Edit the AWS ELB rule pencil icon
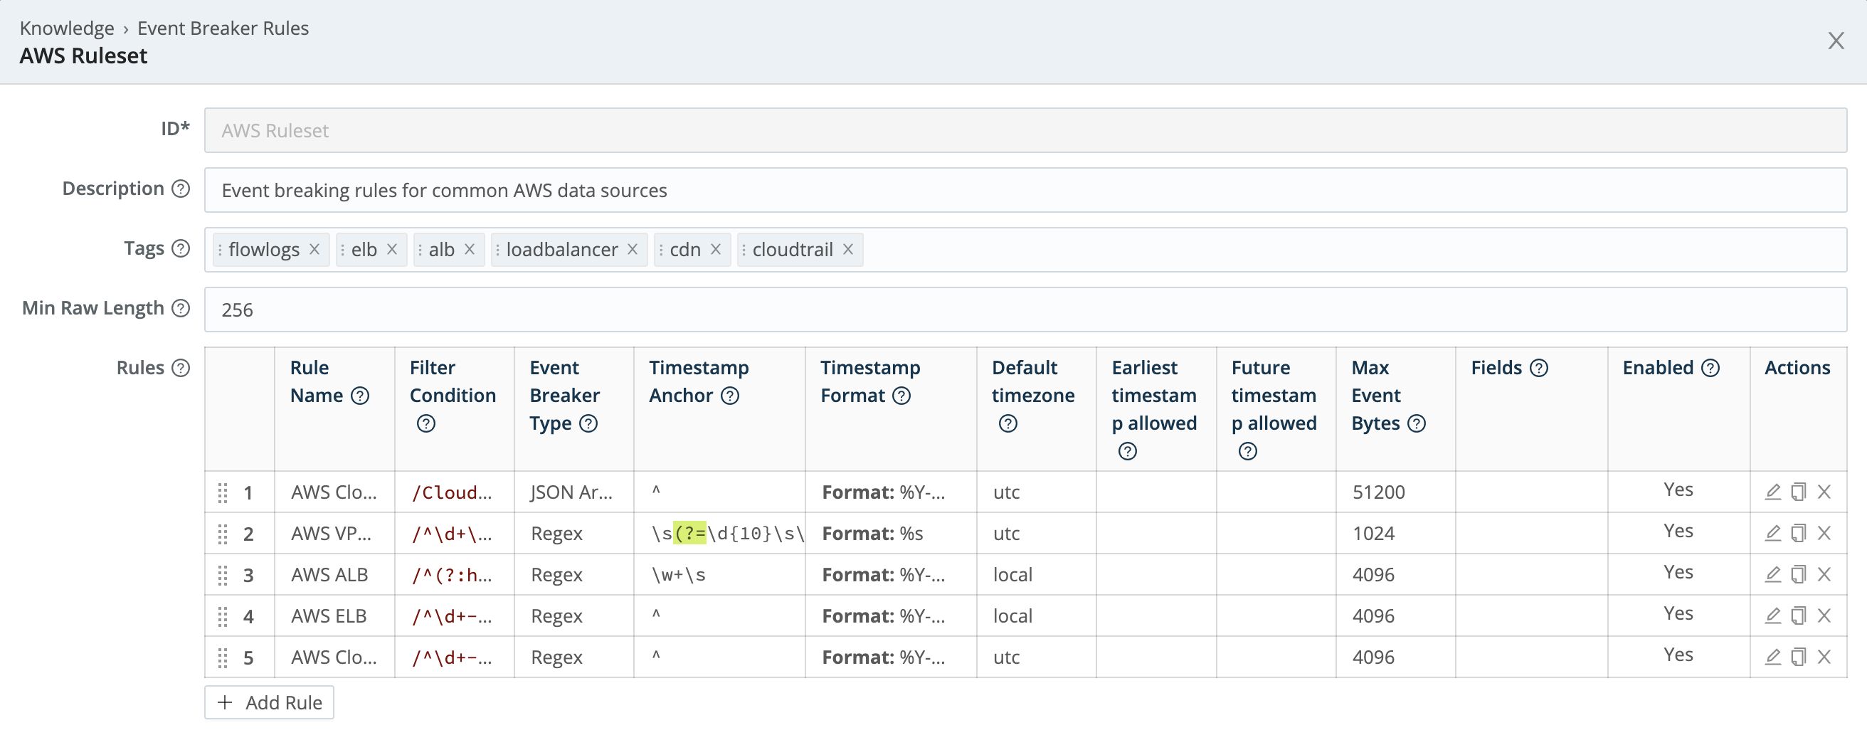Image resolution: width=1867 pixels, height=740 pixels. (x=1772, y=615)
